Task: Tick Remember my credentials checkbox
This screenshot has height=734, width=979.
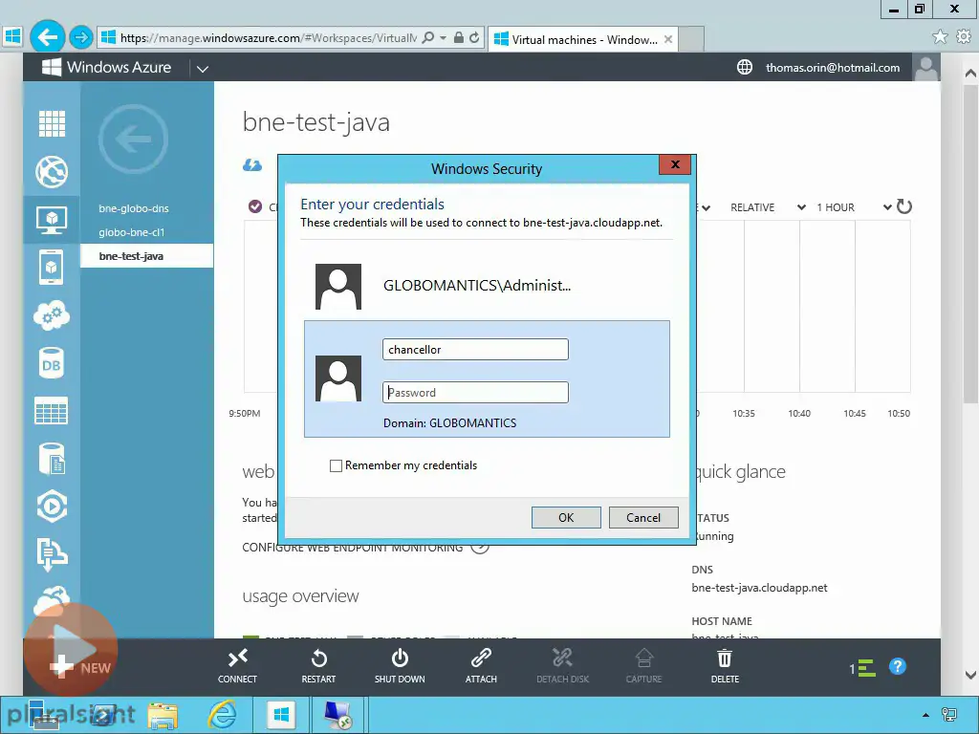Action: [x=336, y=465]
